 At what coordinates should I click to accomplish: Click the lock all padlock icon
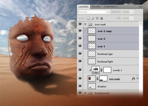point(102,18)
